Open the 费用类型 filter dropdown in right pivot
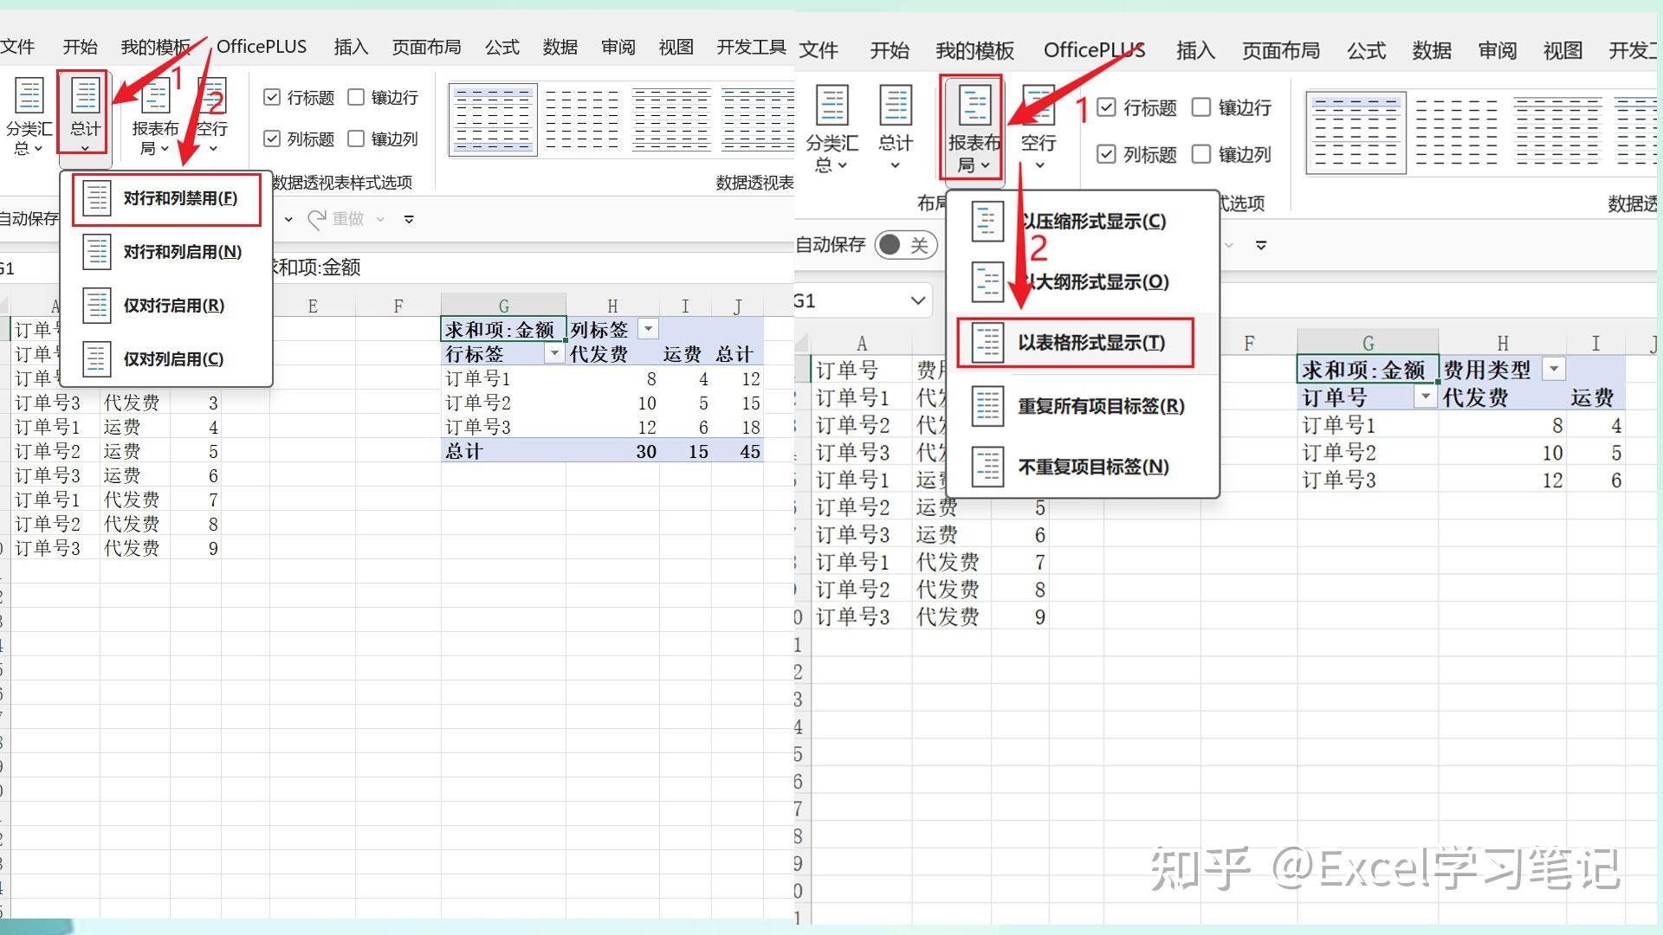Viewport: 1663px width, 935px height. tap(1553, 369)
